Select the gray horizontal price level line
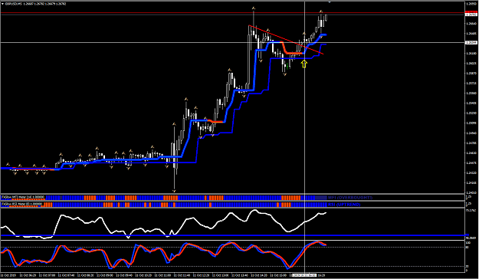The width and height of the screenshot is (479, 279). 232,42
